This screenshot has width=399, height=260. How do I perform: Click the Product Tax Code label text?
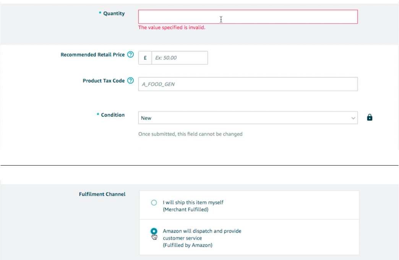(x=104, y=81)
